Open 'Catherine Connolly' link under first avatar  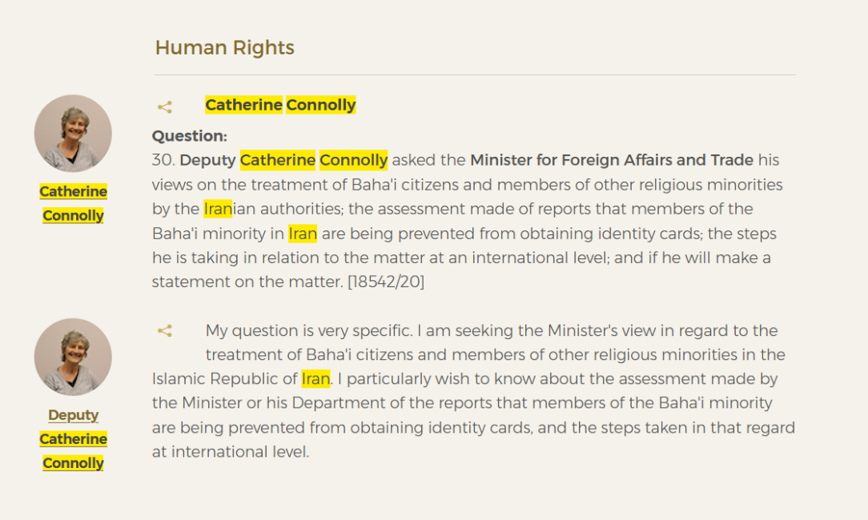click(x=73, y=203)
